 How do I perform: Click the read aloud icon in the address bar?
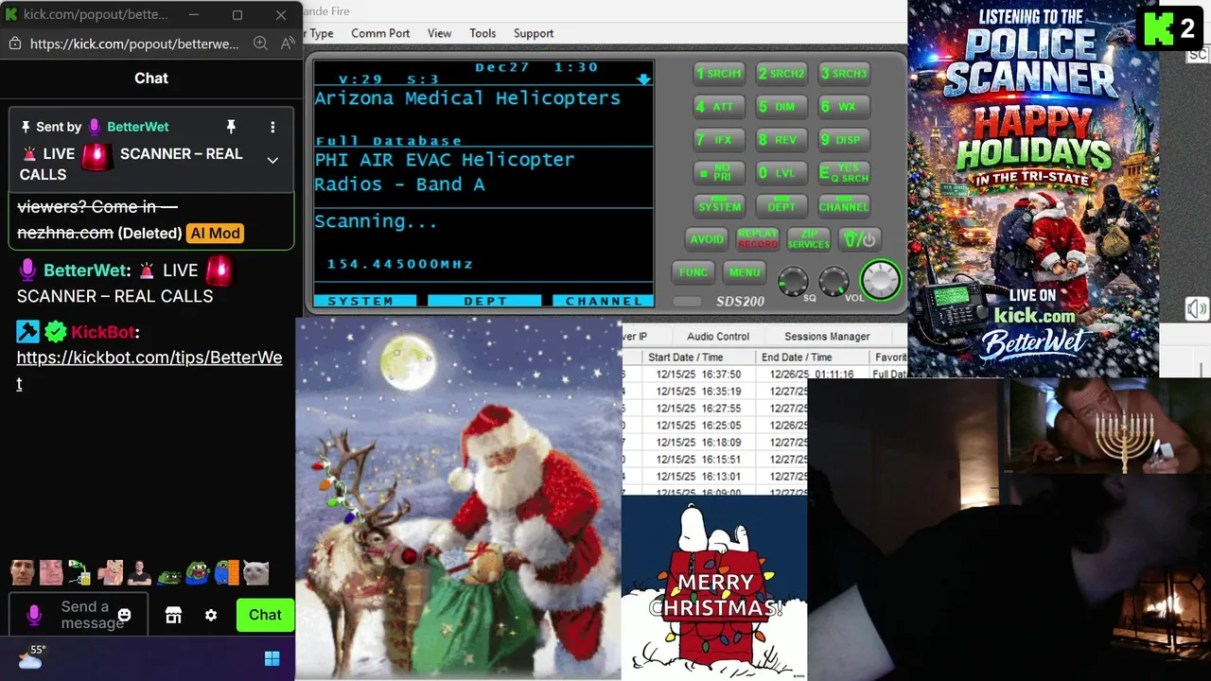pyautogui.click(x=288, y=44)
